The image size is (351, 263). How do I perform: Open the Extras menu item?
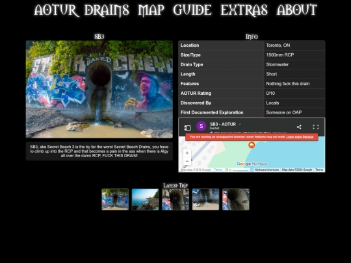(x=244, y=10)
